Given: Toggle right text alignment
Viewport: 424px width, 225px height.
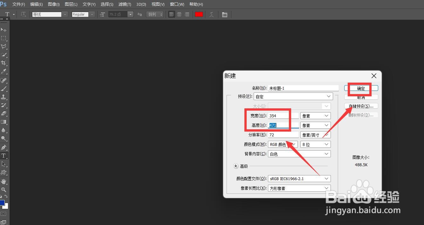Looking at the screenshot, I should click(x=187, y=14).
